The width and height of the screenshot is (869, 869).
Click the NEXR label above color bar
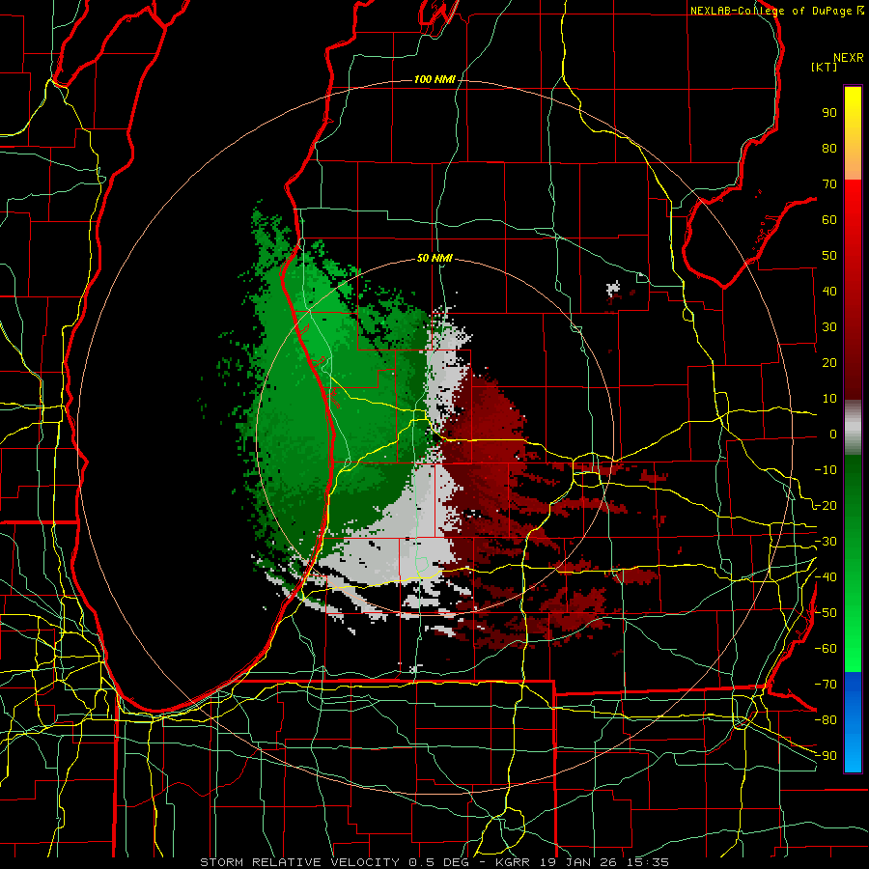pos(849,58)
